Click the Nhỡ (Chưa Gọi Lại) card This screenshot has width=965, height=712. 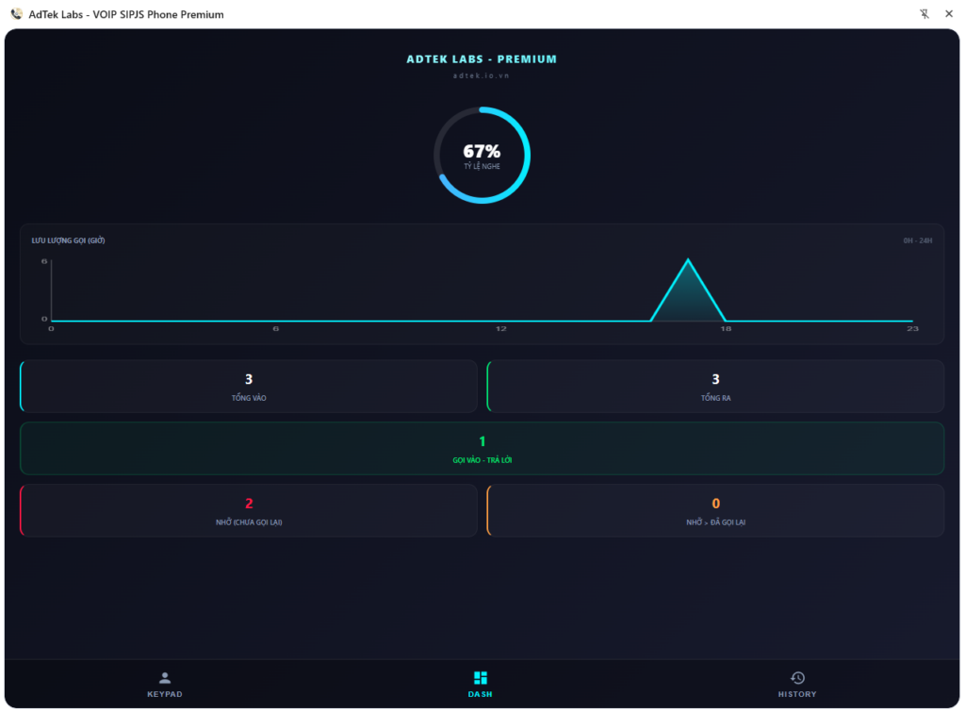249,510
